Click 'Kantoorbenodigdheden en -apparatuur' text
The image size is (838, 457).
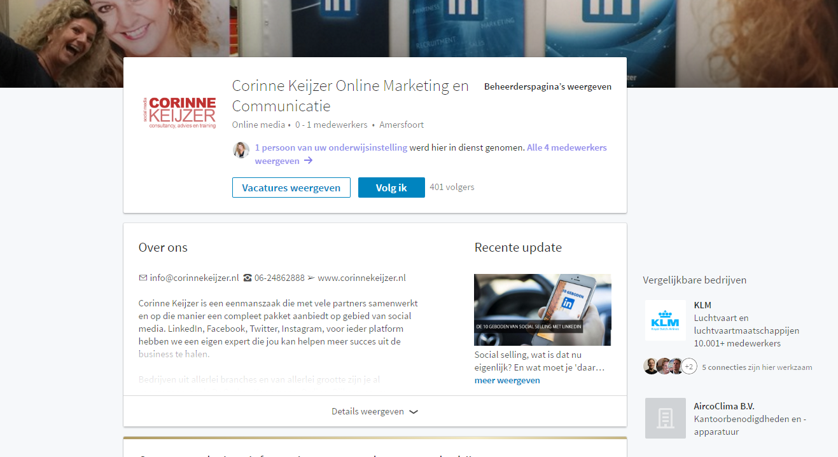pyautogui.click(x=750, y=425)
